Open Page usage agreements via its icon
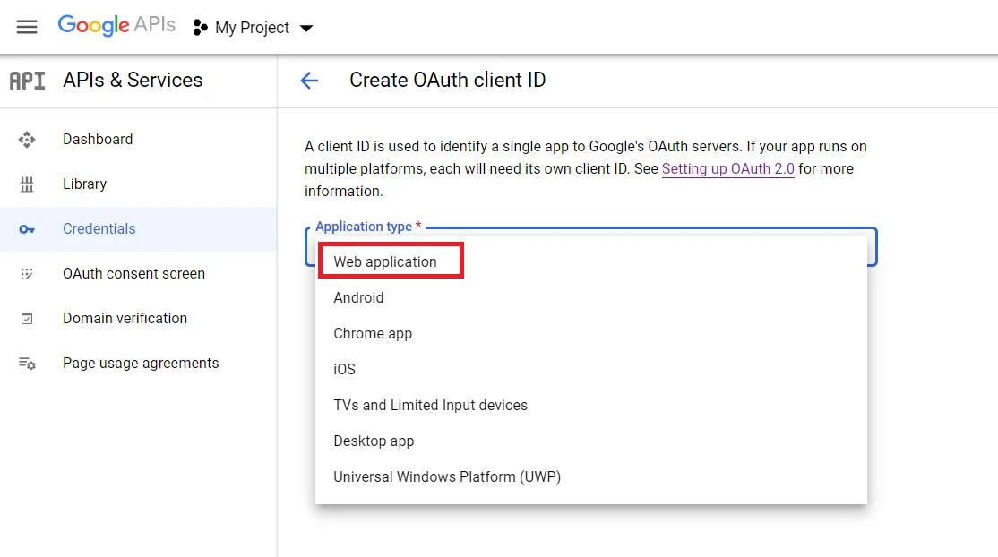This screenshot has width=998, height=557. (27, 363)
